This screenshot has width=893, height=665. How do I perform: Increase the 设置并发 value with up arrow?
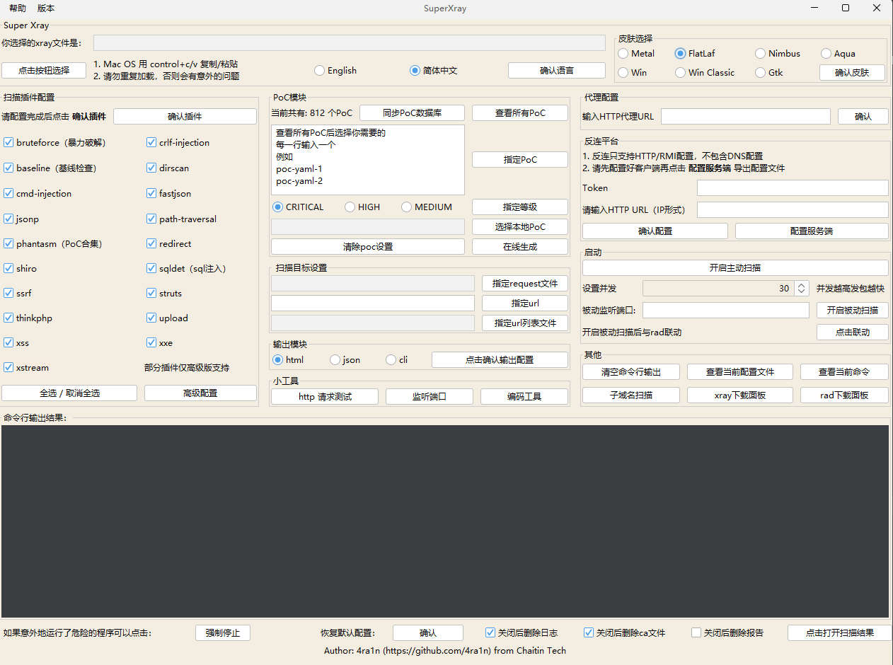tap(801, 285)
